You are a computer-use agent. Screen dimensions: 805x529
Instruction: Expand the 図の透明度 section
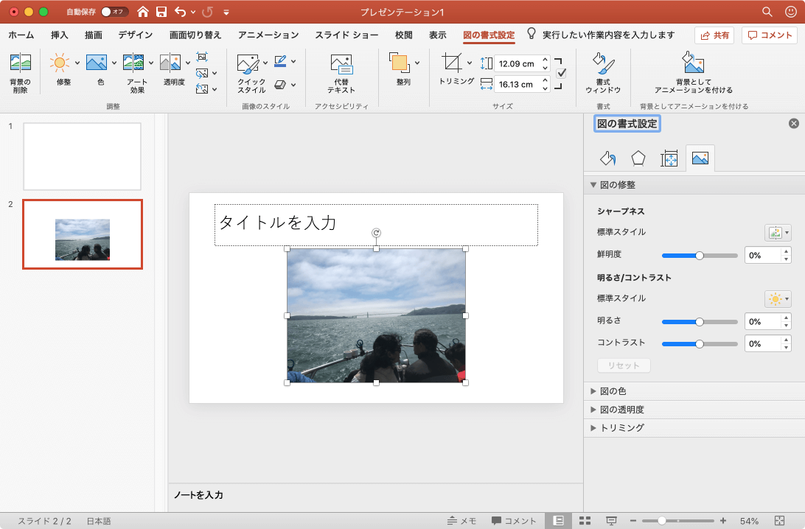coord(621,410)
